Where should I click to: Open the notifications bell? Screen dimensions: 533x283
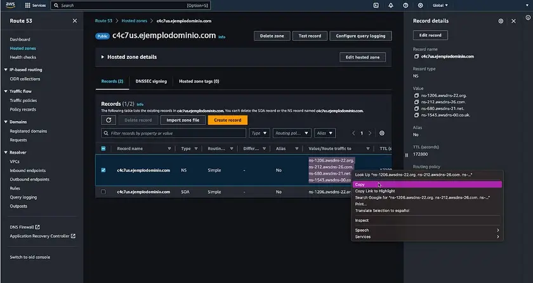point(391,6)
